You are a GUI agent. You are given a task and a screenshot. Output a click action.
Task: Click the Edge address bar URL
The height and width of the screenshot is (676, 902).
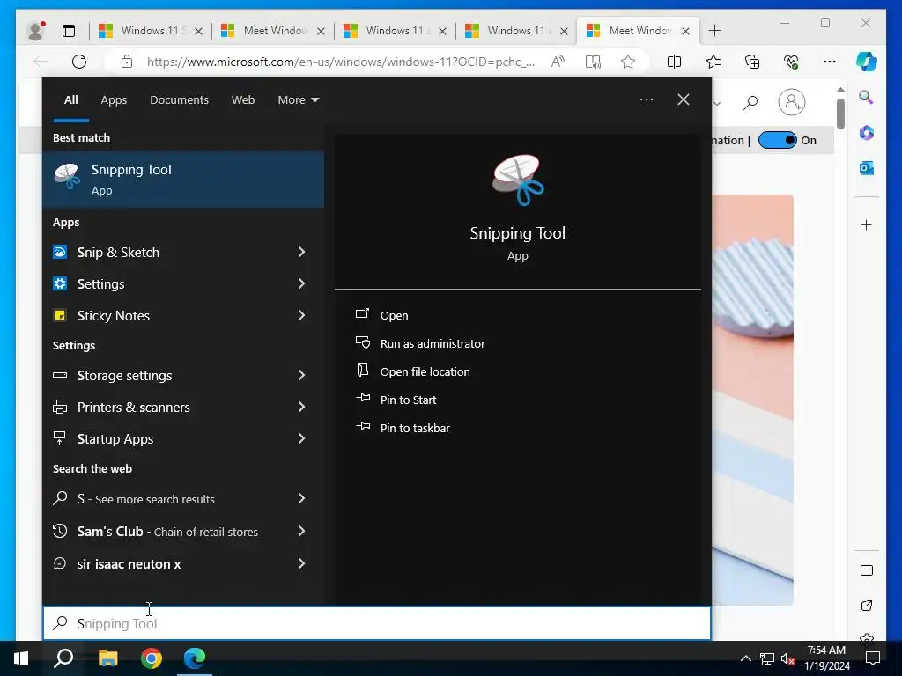341,62
